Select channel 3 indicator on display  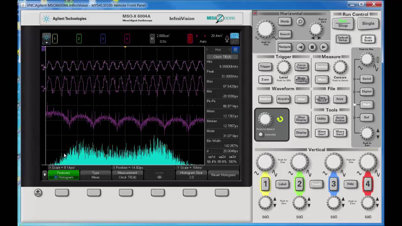click(103, 39)
